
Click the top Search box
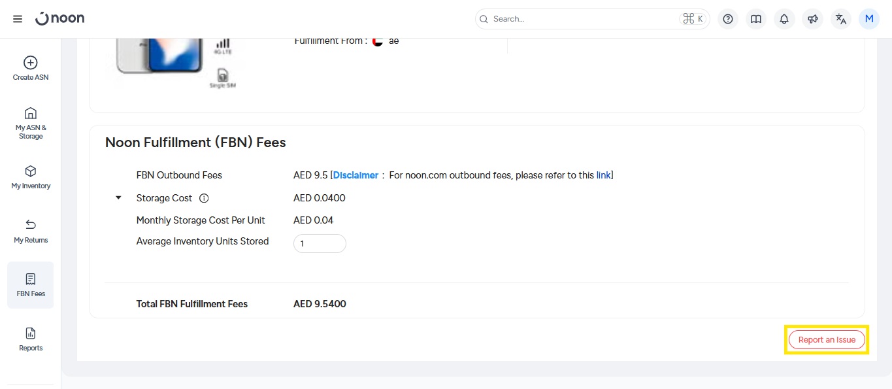point(582,19)
